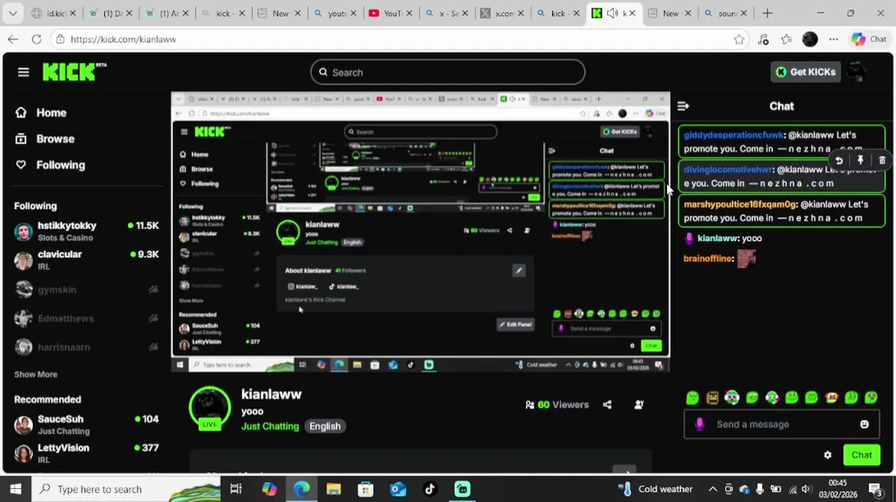This screenshot has height=502, width=896.
Task: Click username giddydesperationcfuwk in chat
Action: coord(734,135)
